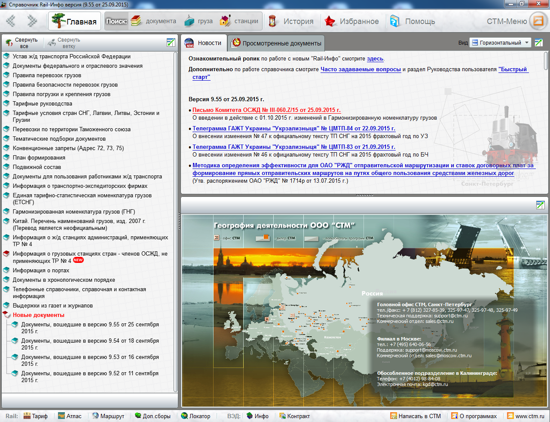550x422 pixels.
Task: Open documents of version 9.54 от 18 сентября
Action: tap(90, 344)
